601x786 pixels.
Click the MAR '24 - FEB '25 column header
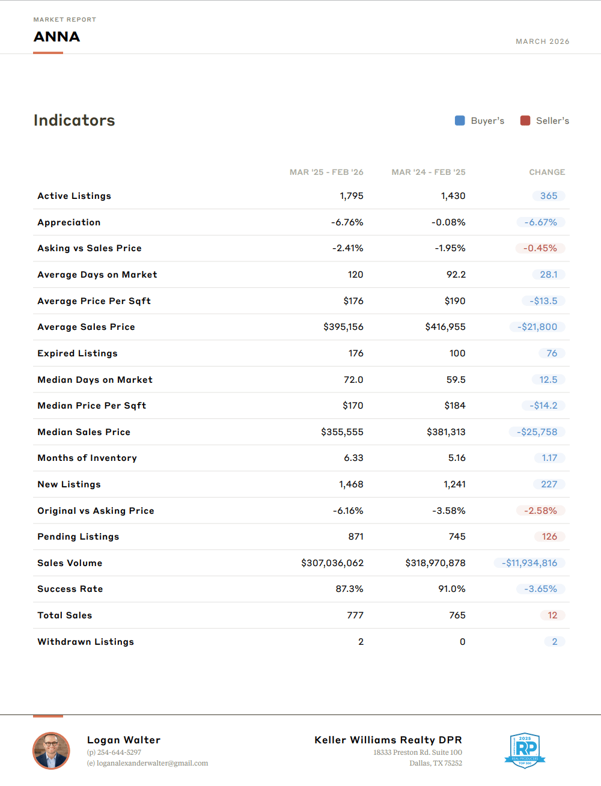click(x=428, y=172)
